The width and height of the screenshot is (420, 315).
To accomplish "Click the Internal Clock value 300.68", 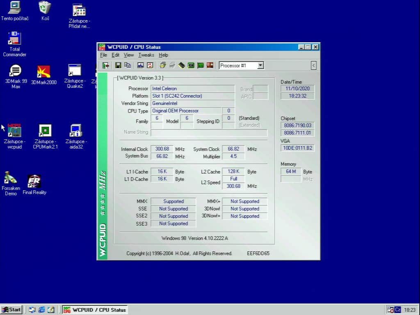I will click(x=162, y=149).
